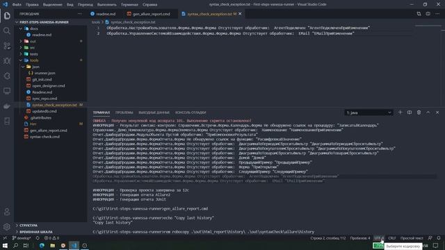Split the terminal
Screen dimensions: 445x250
[410, 112]
